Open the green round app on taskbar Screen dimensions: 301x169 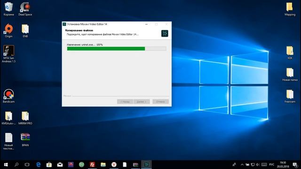click(81, 165)
